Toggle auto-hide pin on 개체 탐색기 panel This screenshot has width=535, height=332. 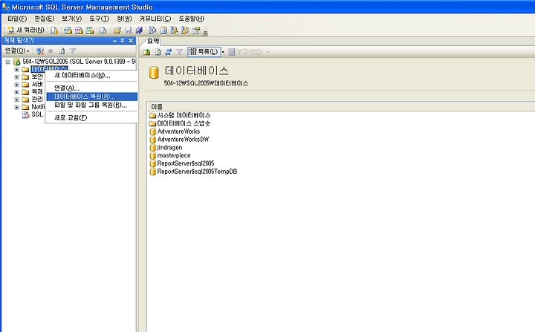(123, 41)
